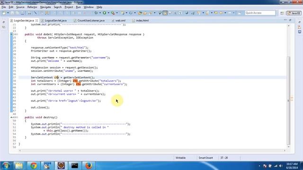
Task: Click the Back navigation arrow icon
Action: (x=221, y=13)
